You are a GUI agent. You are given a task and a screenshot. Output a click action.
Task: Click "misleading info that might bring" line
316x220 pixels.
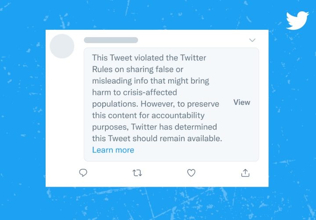(x=151, y=81)
